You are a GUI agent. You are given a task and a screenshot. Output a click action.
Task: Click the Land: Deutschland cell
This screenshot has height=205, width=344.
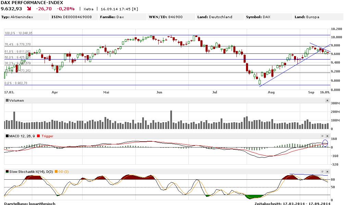click(220, 17)
